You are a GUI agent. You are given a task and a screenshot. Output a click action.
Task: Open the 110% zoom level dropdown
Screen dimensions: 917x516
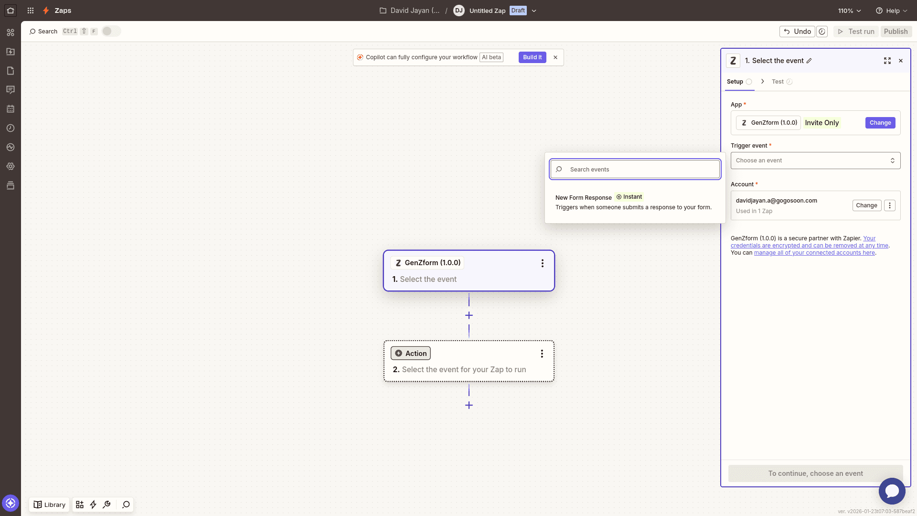[849, 11]
